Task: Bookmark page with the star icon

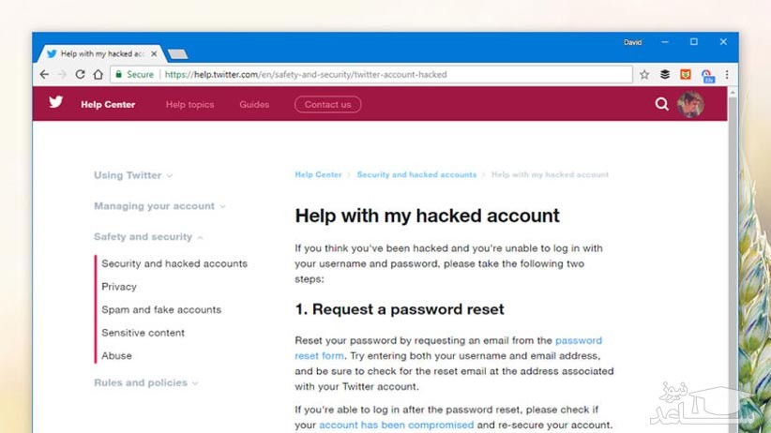Action: (644, 75)
